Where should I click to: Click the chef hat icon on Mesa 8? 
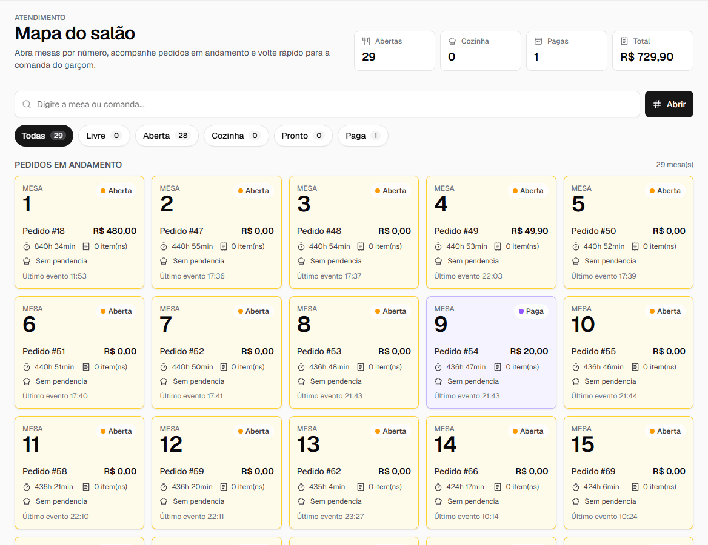point(301,381)
